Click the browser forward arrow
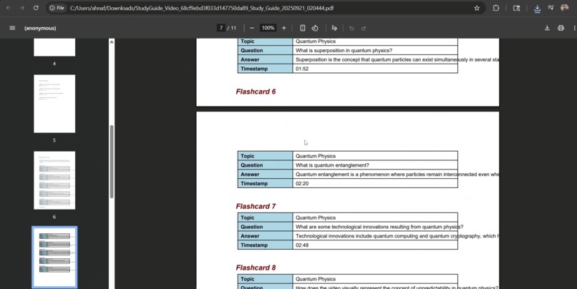577x289 pixels. (x=22, y=8)
